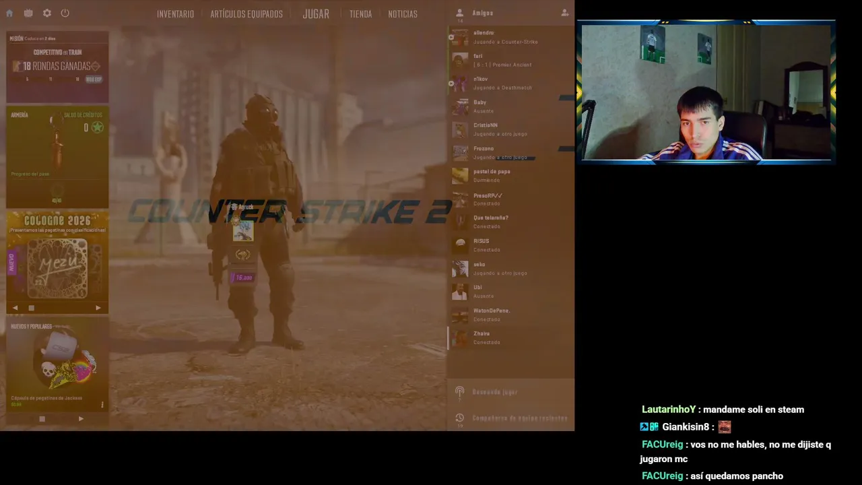The height and width of the screenshot is (485, 862).
Task: Open the recent teammates clock icon
Action: pyautogui.click(x=460, y=418)
